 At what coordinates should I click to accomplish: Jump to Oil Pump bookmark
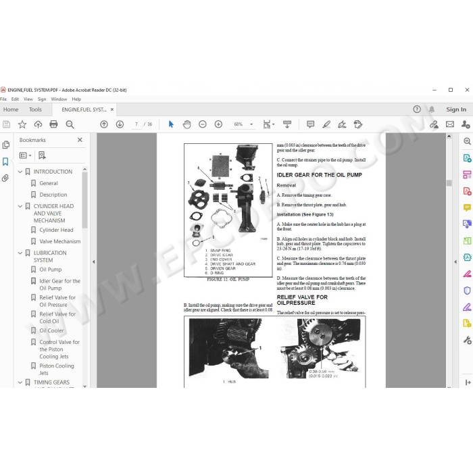51,270
